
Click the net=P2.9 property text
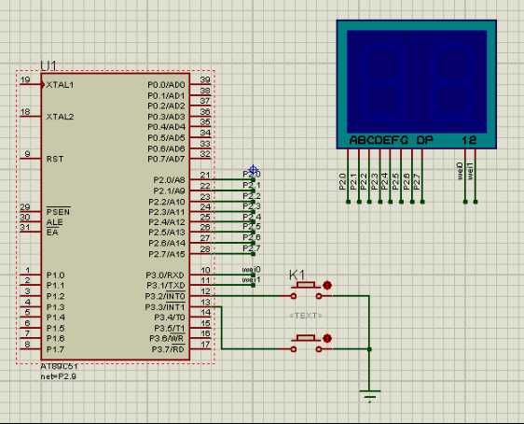pyautogui.click(x=59, y=376)
